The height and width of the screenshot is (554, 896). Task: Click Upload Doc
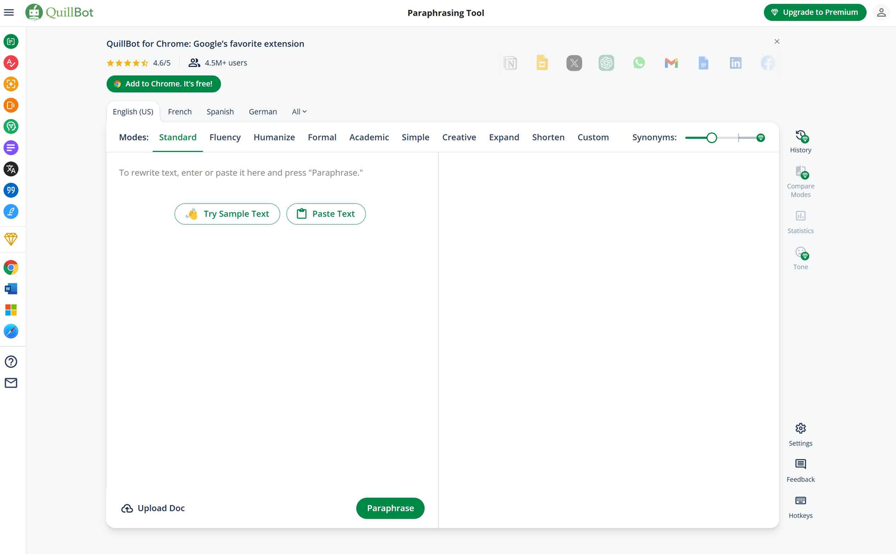click(153, 508)
